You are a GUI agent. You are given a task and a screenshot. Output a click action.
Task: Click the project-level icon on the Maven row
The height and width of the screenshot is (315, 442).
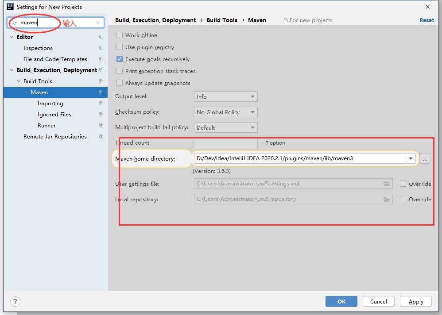click(101, 92)
